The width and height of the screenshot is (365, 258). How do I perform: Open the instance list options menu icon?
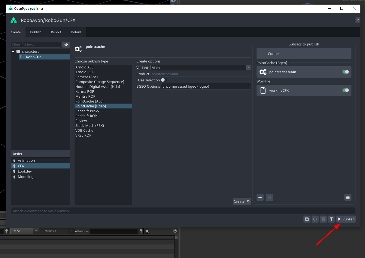(348, 197)
